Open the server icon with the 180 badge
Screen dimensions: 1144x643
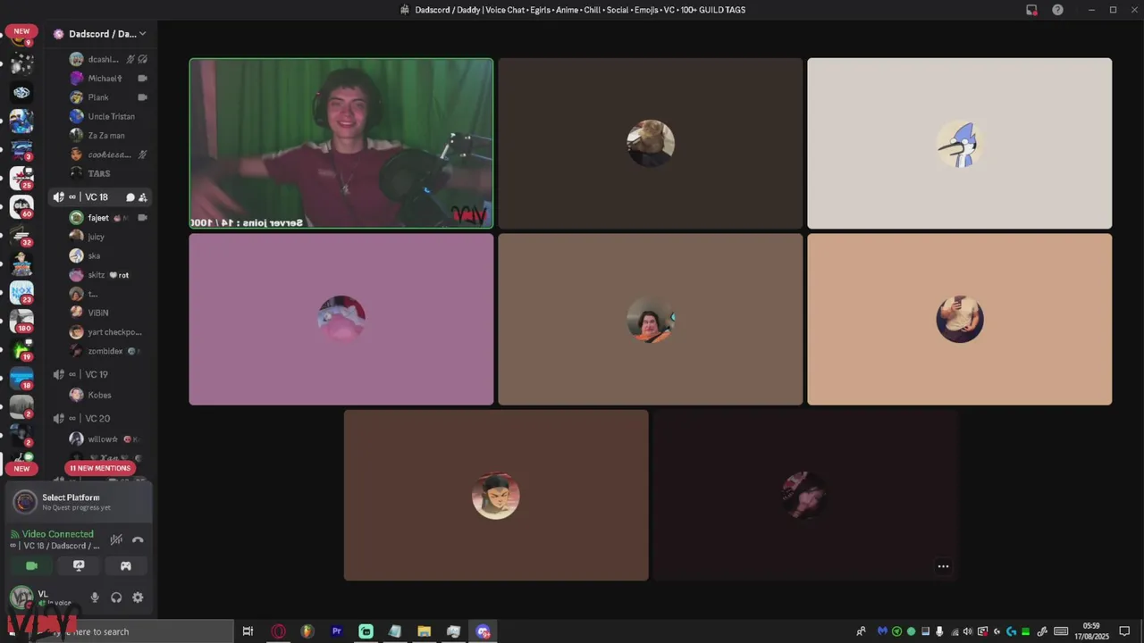pos(21,320)
